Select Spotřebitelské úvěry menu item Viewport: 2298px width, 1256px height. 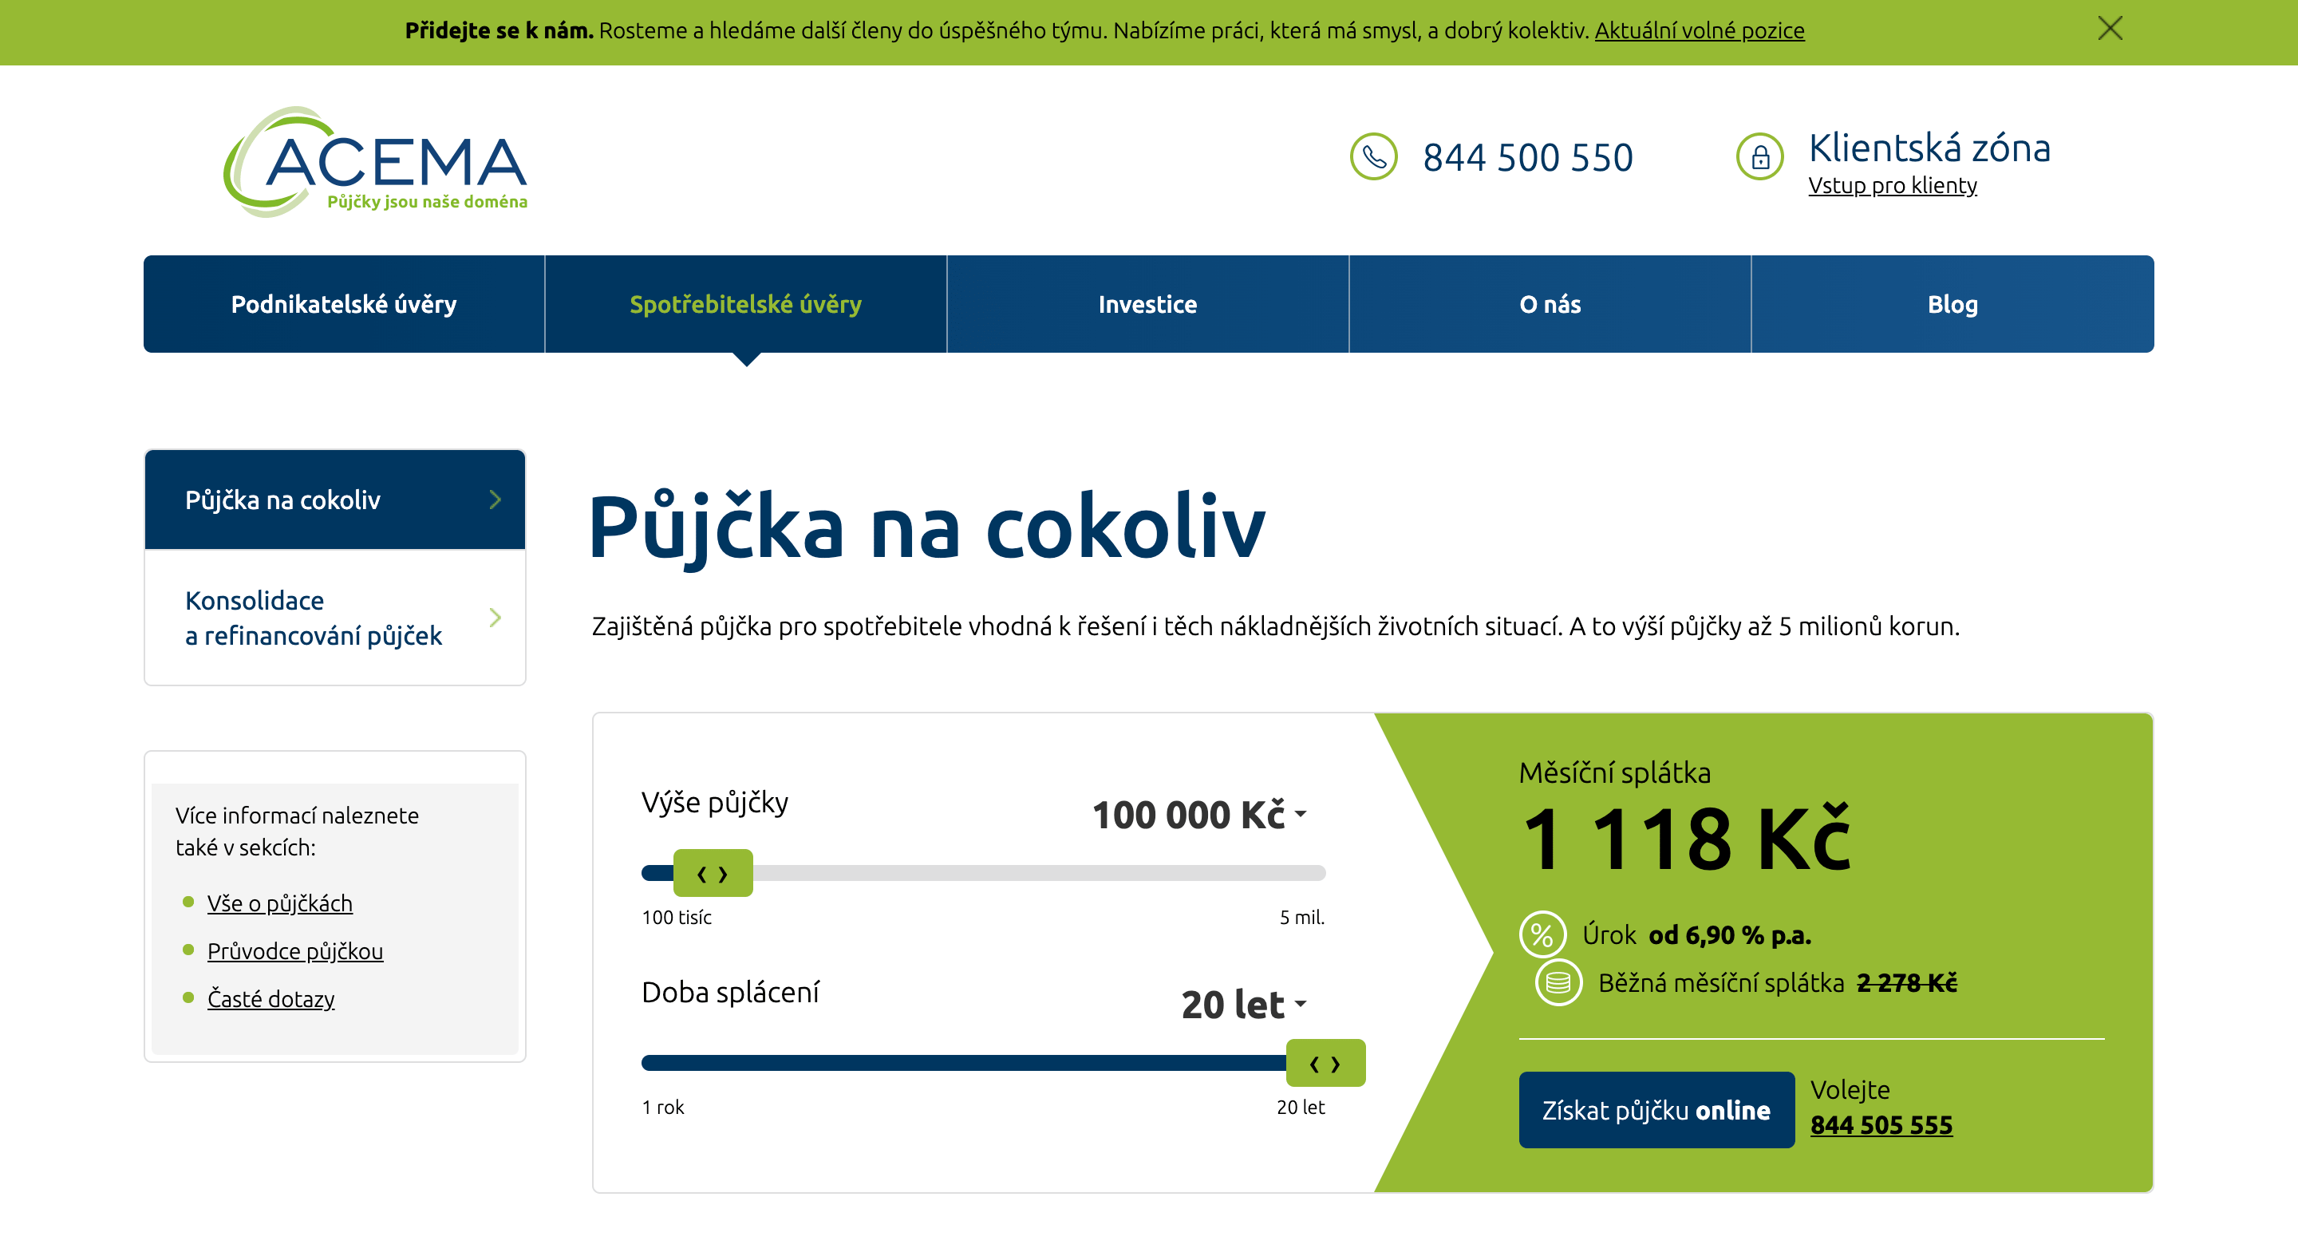click(746, 304)
